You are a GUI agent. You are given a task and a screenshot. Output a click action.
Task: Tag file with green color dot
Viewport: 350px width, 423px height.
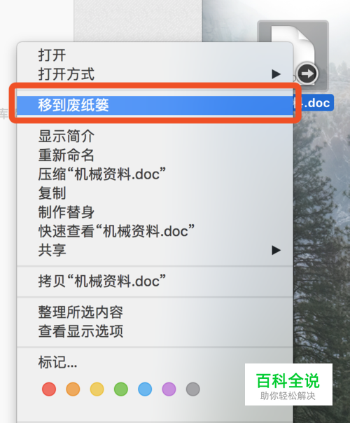coord(121,389)
